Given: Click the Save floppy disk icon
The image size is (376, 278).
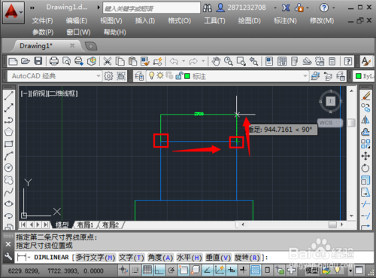Looking at the screenshot, I should click(38, 61).
